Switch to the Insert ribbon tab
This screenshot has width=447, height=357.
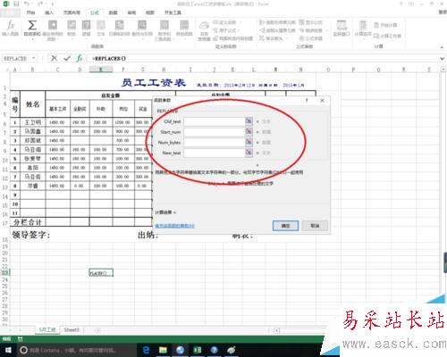[x=49, y=12]
